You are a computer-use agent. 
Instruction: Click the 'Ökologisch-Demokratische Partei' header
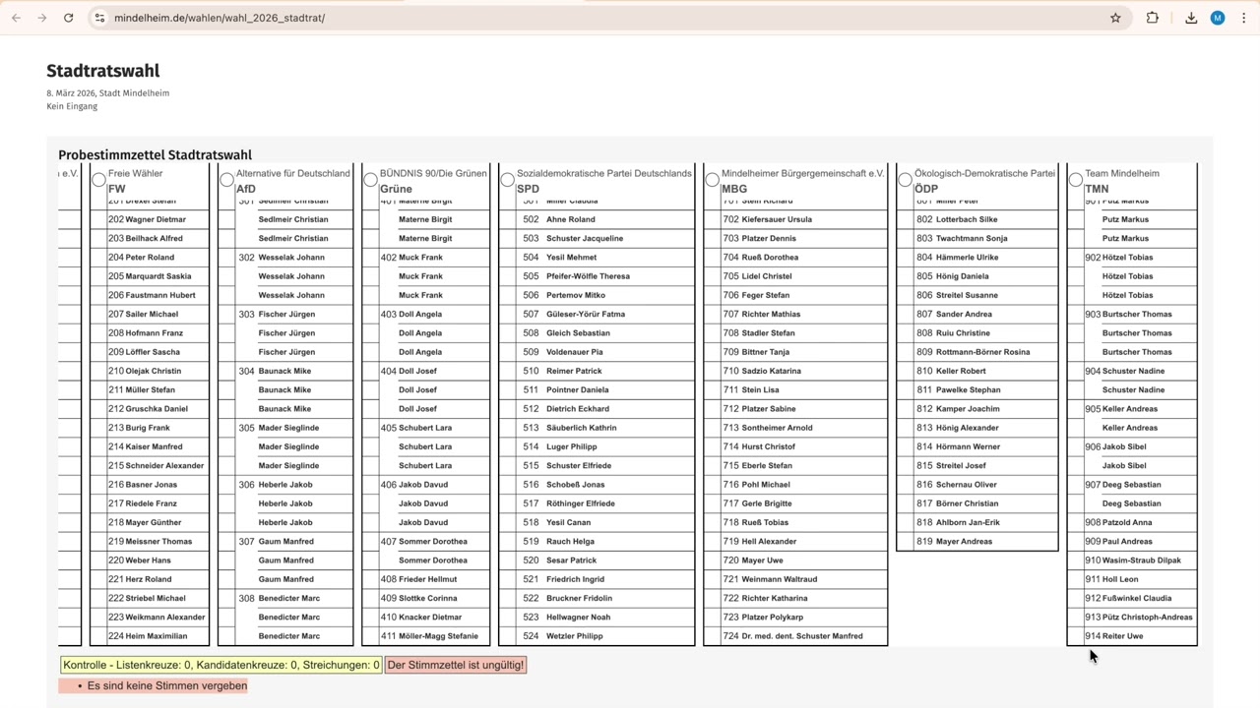tap(984, 173)
